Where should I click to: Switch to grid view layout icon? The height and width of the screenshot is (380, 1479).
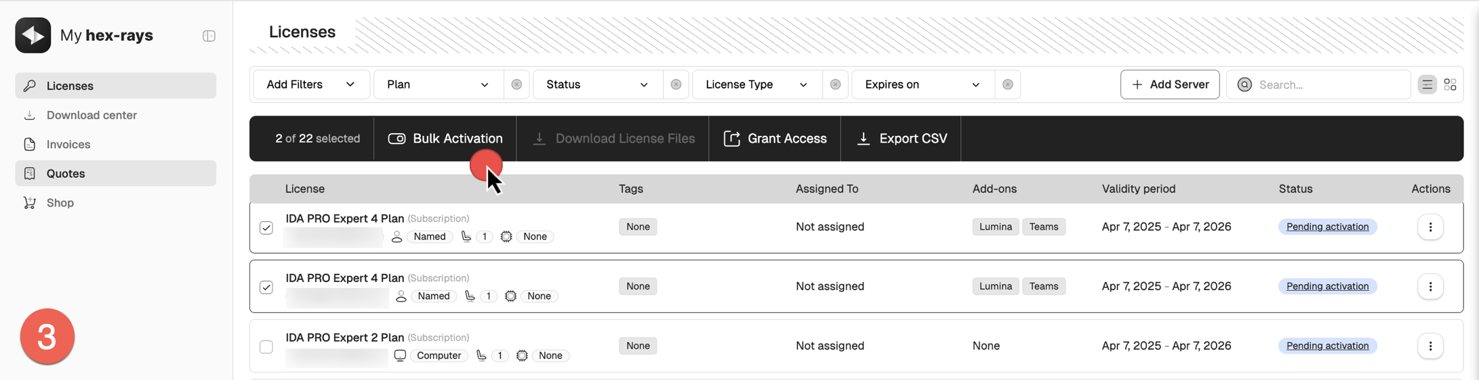(x=1450, y=85)
